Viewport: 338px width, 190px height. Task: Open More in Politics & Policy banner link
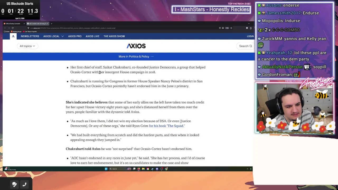pyautogui.click(x=136, y=56)
